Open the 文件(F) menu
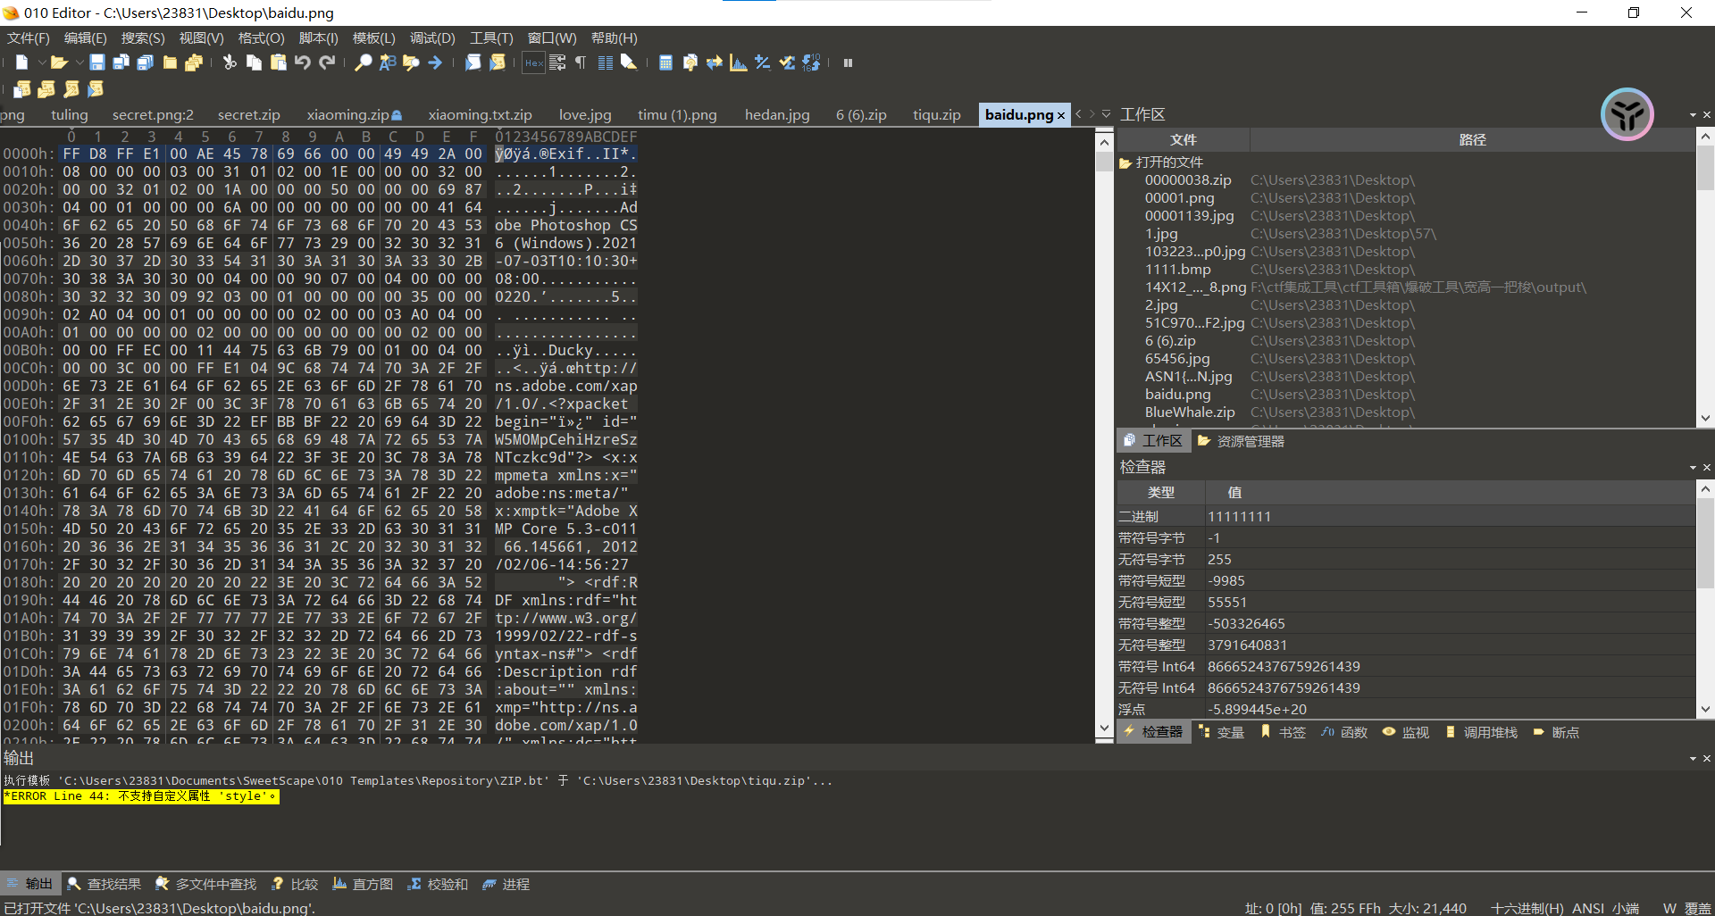The image size is (1715, 916). [x=29, y=38]
